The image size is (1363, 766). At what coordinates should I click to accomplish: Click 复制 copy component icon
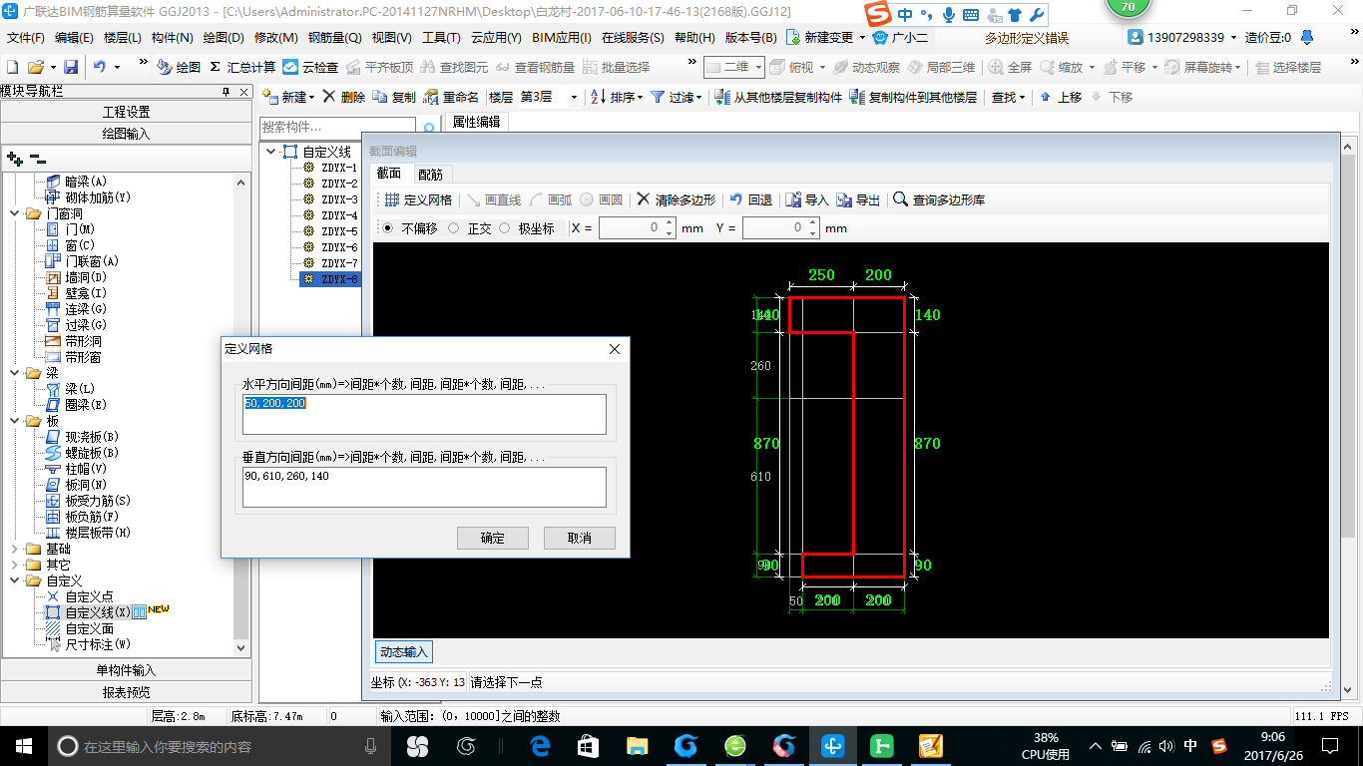394,97
